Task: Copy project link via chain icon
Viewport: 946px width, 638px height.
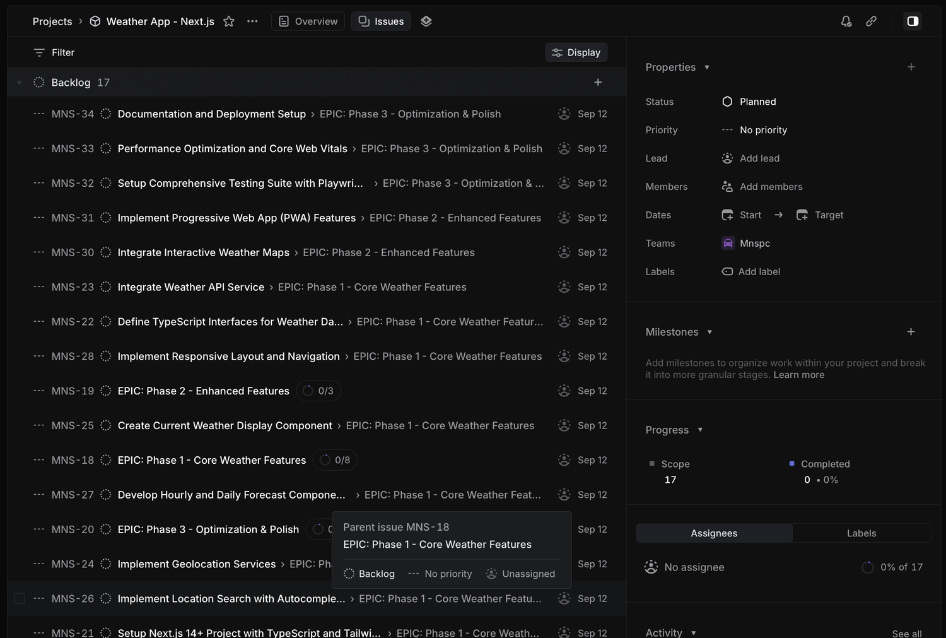Action: (x=871, y=21)
